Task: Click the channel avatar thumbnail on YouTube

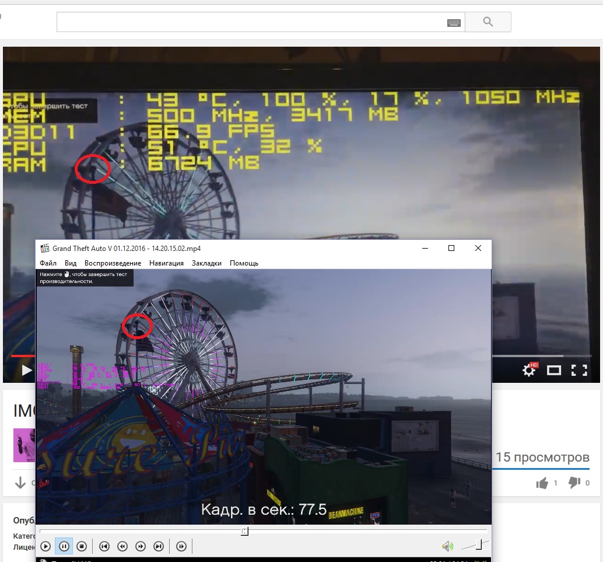Action: (x=24, y=445)
